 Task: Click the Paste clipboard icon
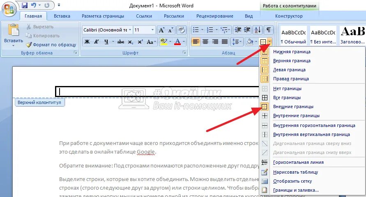click(x=13, y=30)
